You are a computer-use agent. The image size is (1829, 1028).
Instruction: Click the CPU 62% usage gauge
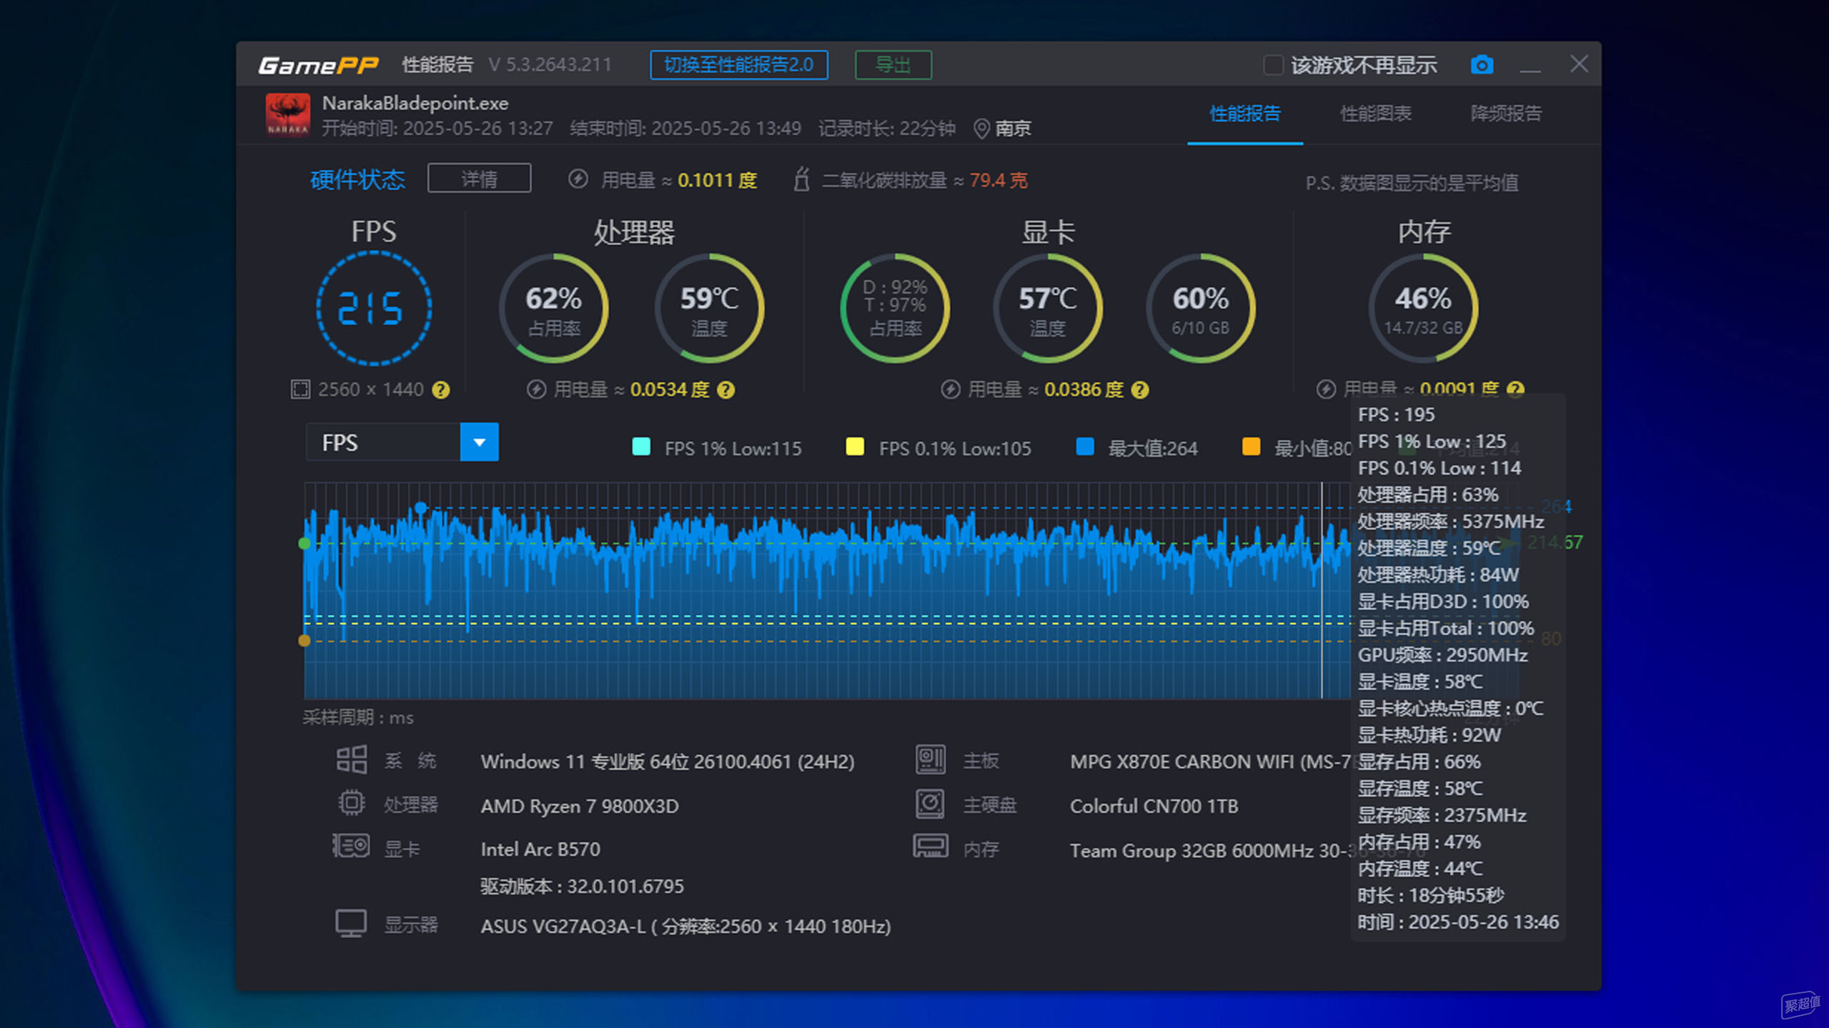click(x=554, y=308)
